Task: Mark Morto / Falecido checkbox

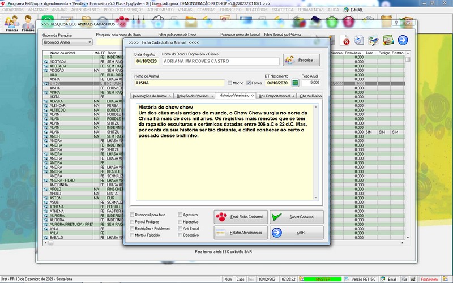Action: (132, 235)
